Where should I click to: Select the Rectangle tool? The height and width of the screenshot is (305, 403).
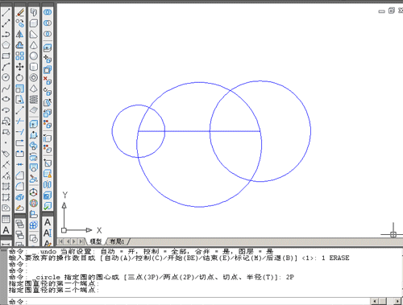pos(6,56)
